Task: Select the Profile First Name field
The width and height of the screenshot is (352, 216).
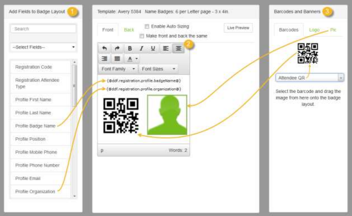Action: [x=40, y=99]
